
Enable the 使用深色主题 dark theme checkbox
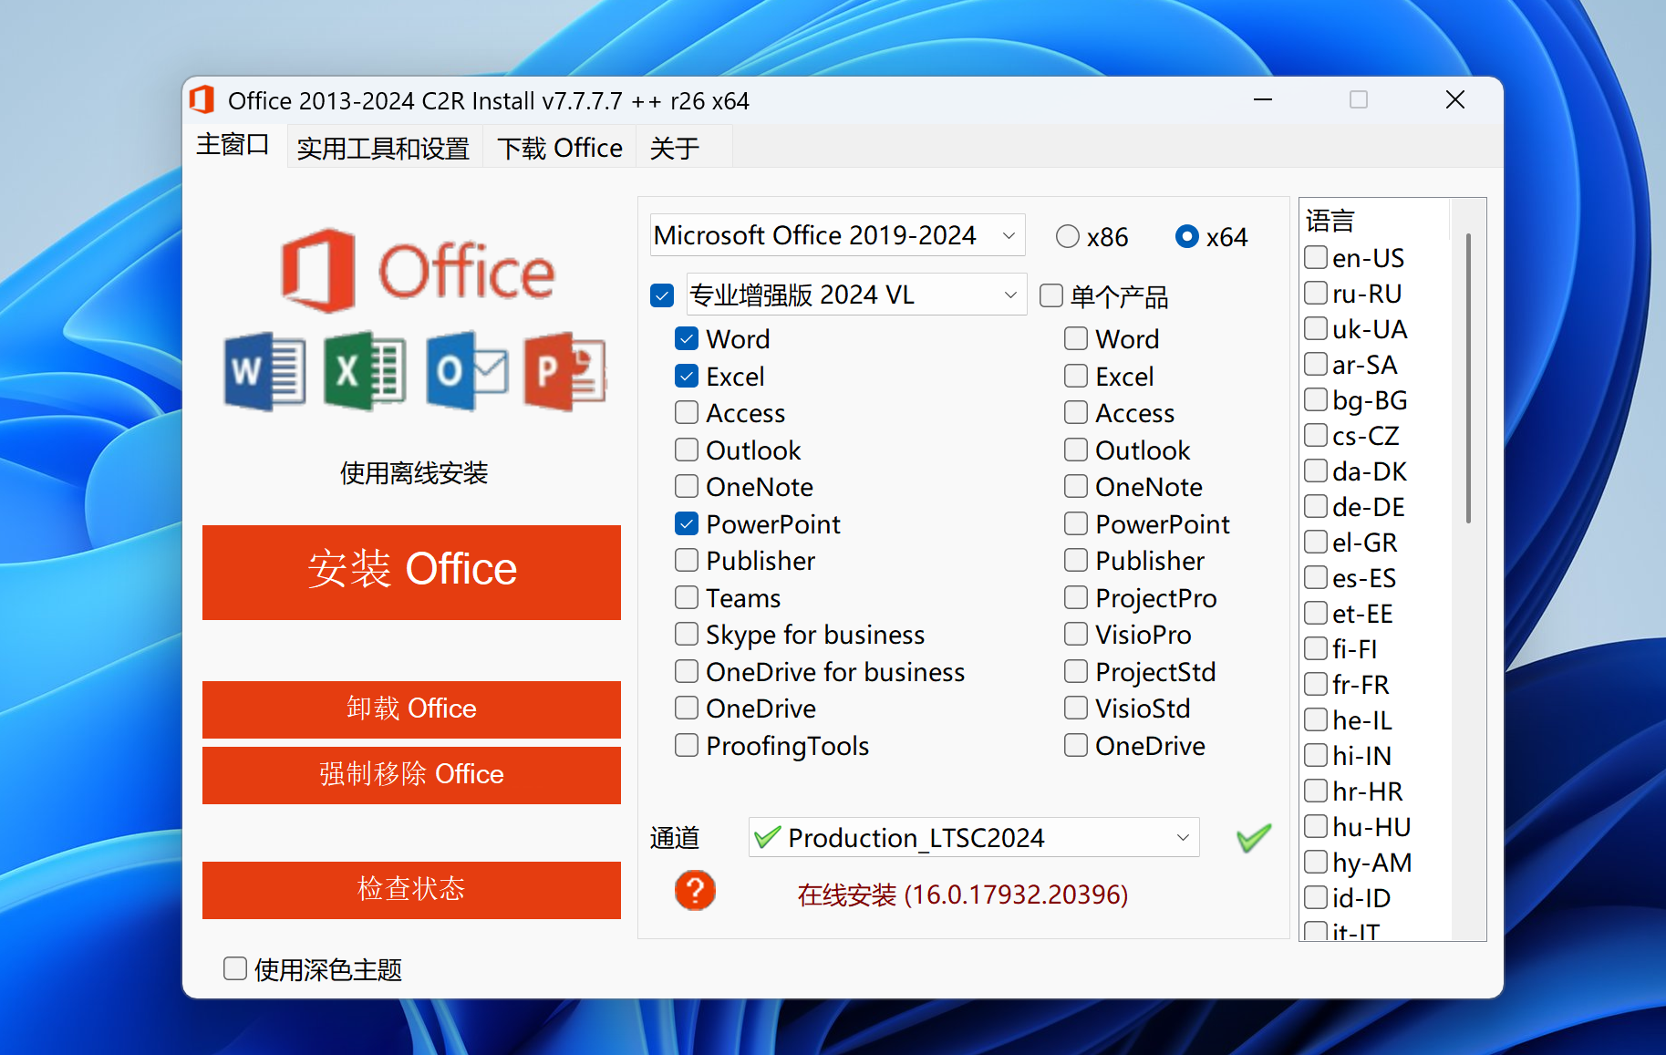click(235, 968)
